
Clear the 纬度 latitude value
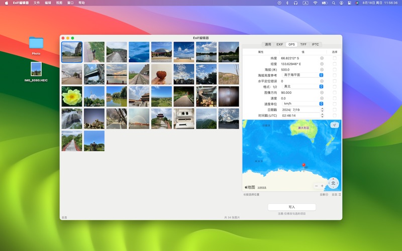click(322, 58)
